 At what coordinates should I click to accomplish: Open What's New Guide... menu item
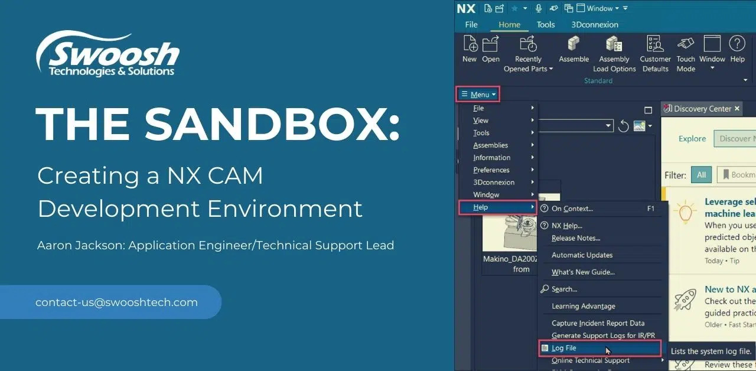point(602,272)
